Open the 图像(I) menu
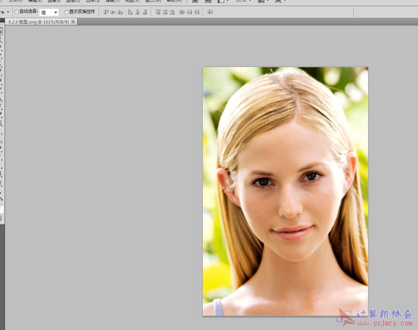 [x=54, y=1]
